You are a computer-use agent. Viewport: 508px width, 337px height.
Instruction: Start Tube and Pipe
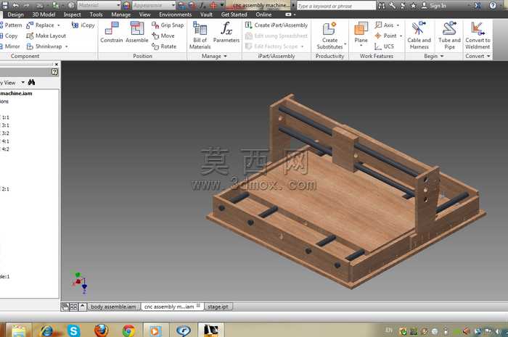click(x=449, y=35)
